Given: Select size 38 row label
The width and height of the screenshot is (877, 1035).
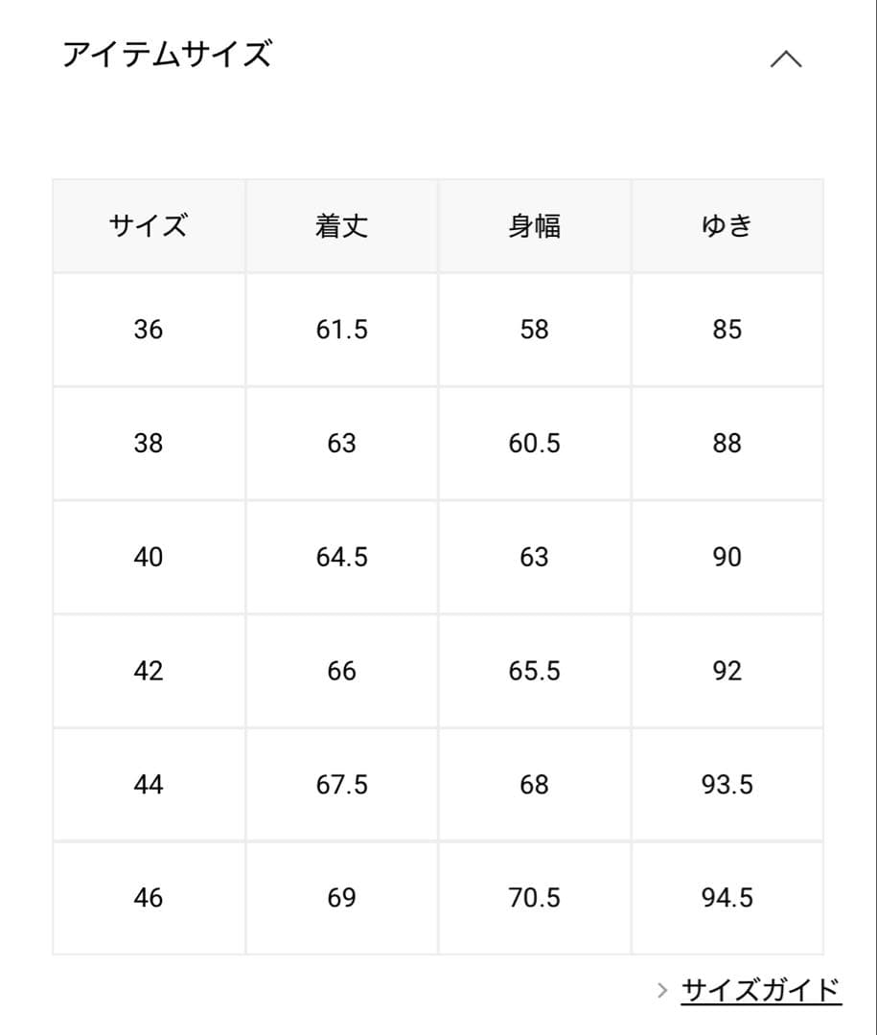Looking at the screenshot, I should coord(148,443).
